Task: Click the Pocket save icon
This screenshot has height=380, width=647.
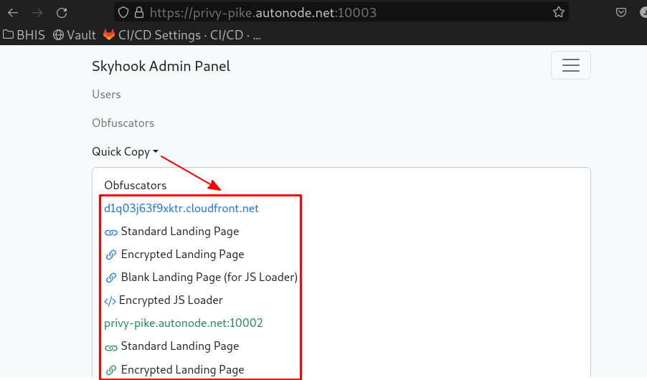Action: coord(622,12)
